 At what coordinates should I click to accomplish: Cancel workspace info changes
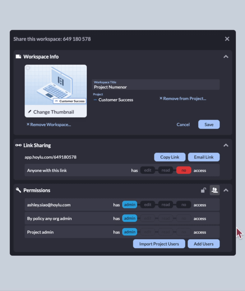(x=183, y=124)
